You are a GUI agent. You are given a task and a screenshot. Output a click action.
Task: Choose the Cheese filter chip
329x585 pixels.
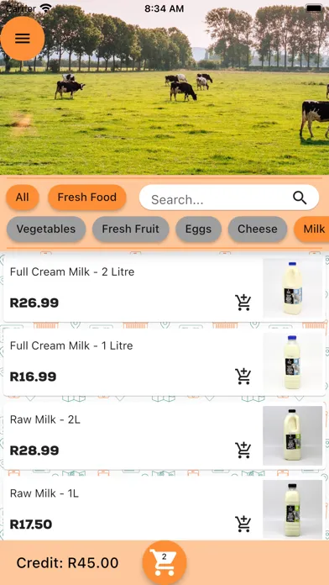(258, 229)
